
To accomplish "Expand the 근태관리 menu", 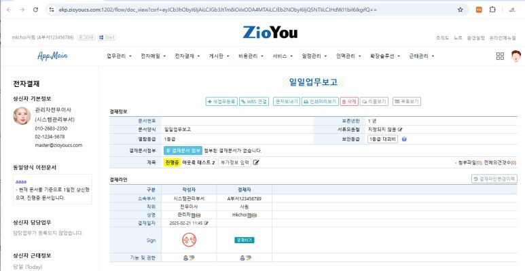I will 422,56.
